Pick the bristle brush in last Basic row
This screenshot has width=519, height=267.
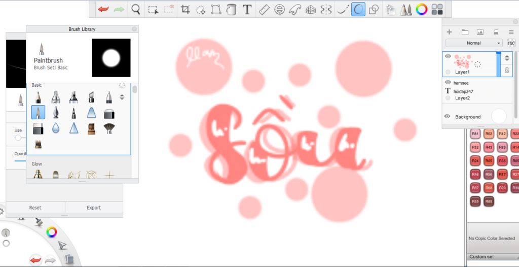(38, 144)
